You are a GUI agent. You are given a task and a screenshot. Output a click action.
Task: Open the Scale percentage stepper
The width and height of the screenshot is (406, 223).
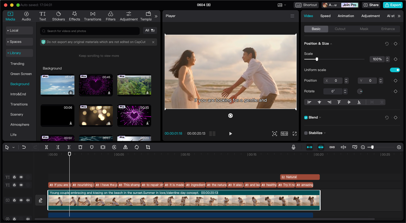click(388, 59)
